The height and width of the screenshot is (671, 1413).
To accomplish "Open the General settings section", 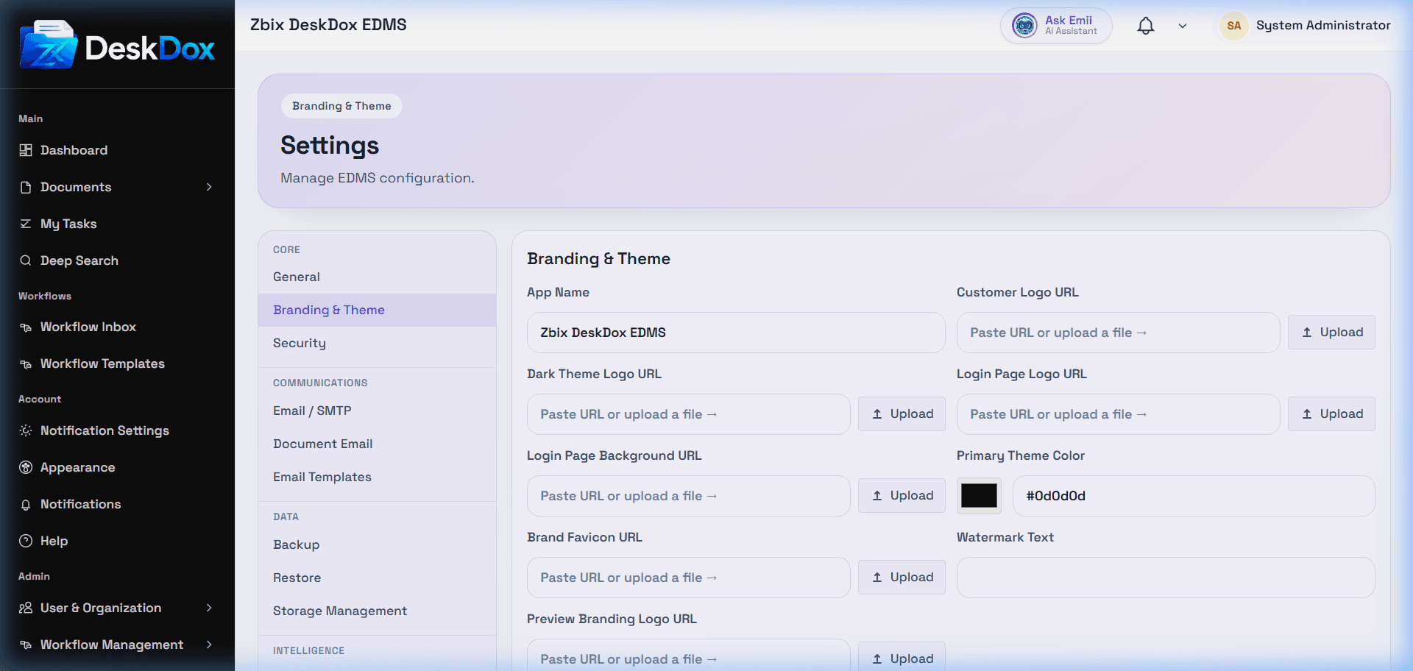I will [x=377, y=277].
